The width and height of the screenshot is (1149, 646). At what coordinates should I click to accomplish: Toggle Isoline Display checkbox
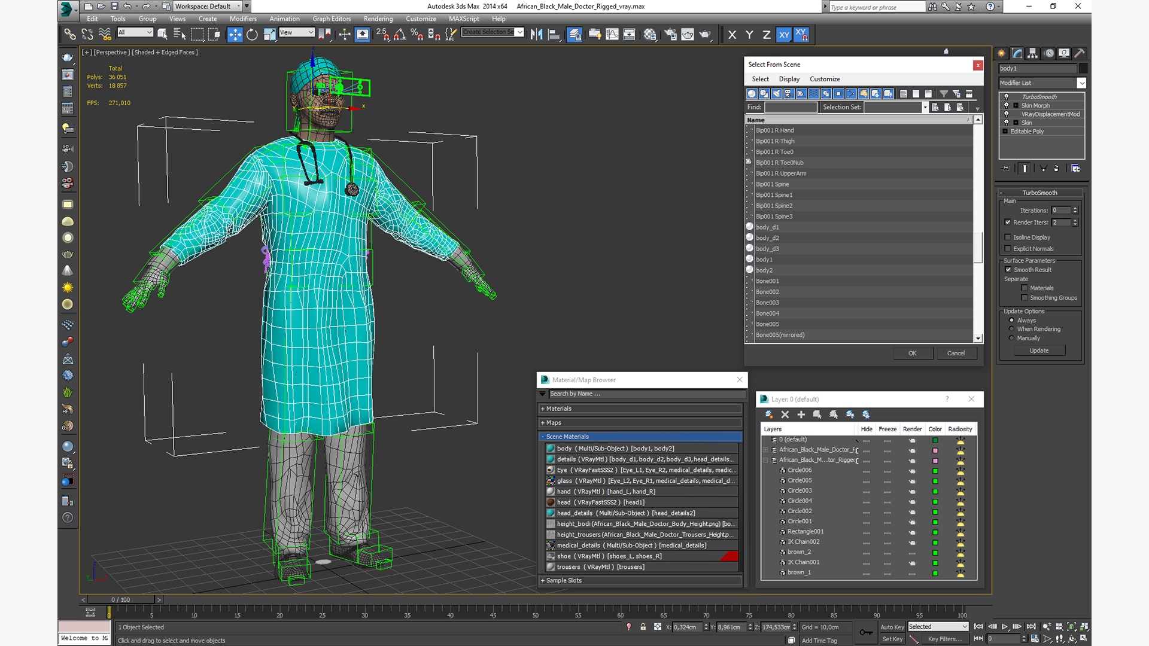point(1008,237)
